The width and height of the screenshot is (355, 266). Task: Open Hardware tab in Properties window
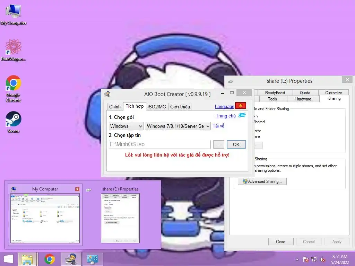tap(303, 99)
